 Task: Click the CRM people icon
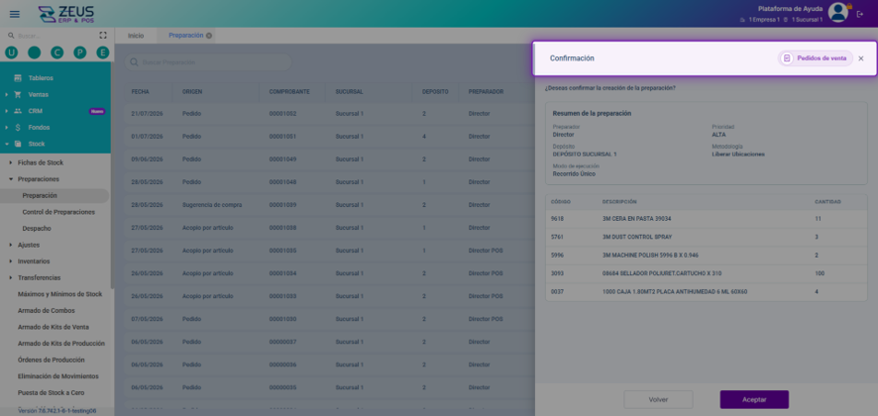click(x=18, y=111)
